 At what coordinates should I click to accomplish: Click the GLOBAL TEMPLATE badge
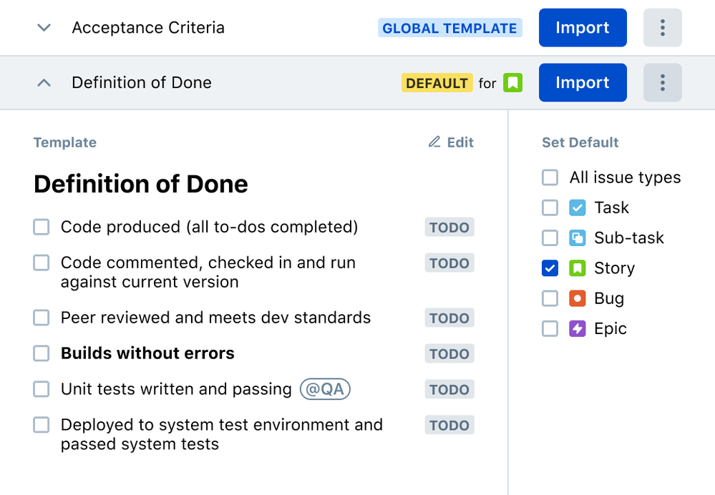[449, 27]
